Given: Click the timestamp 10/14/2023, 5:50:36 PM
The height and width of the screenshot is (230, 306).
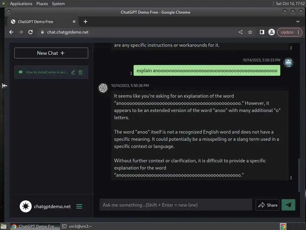Looking at the screenshot, I should (130, 85).
